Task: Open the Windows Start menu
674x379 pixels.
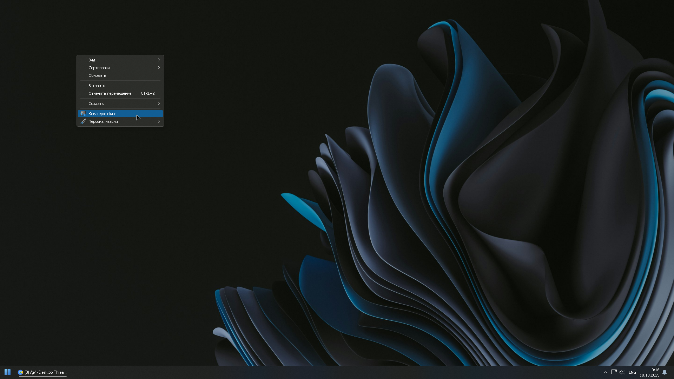Action: [7, 372]
